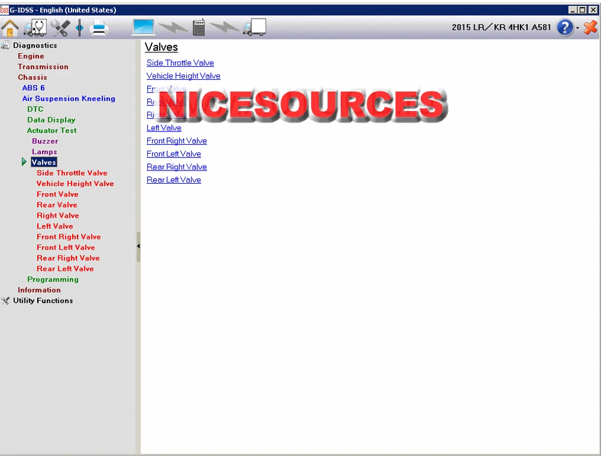Viewport: 601px width, 458px height.
Task: Open the Rear Right Valve link
Action: coord(177,167)
